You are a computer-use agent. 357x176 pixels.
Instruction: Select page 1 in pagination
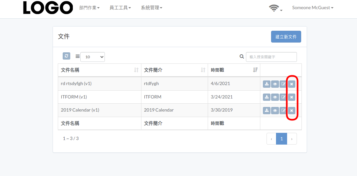pos(282,139)
